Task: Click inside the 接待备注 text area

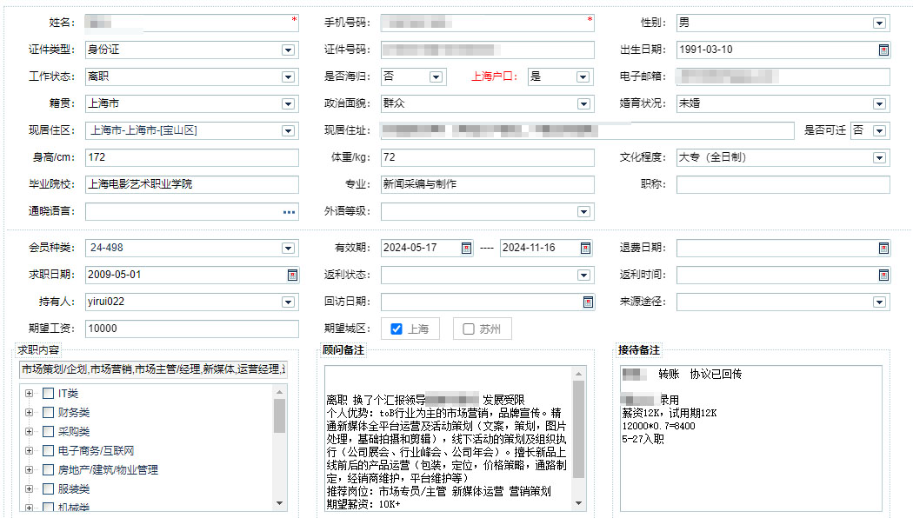Action: pyautogui.click(x=750, y=438)
